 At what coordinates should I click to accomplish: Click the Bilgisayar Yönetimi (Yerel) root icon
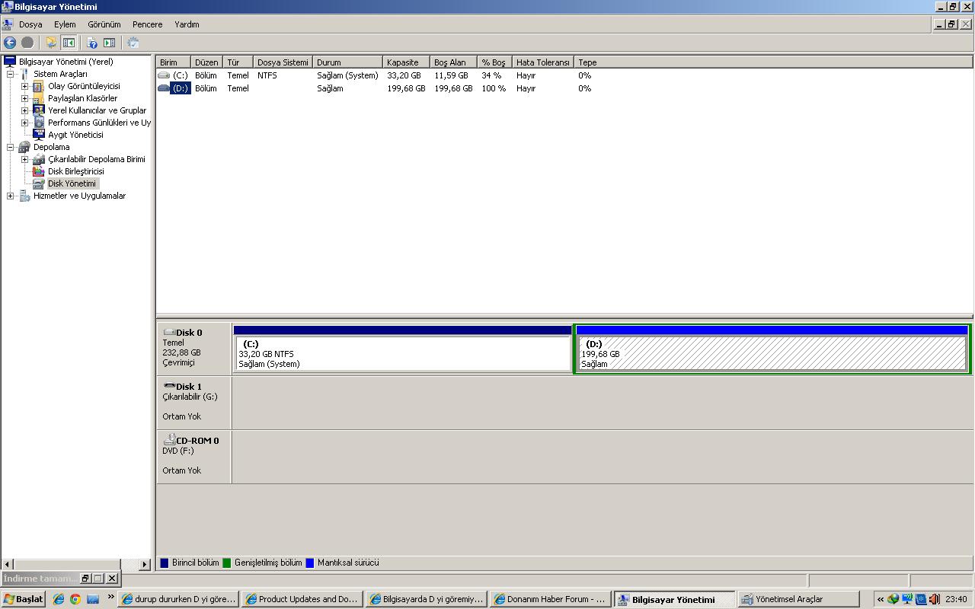10,62
